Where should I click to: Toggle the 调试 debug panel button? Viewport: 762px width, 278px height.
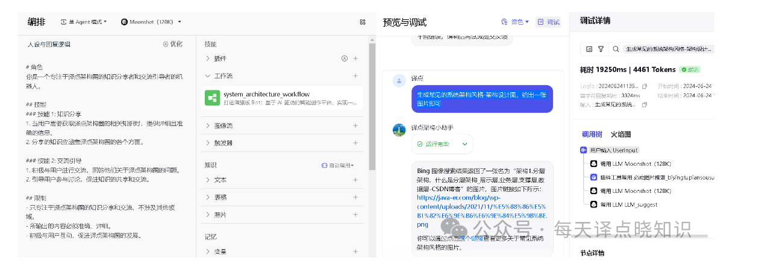pyautogui.click(x=548, y=22)
